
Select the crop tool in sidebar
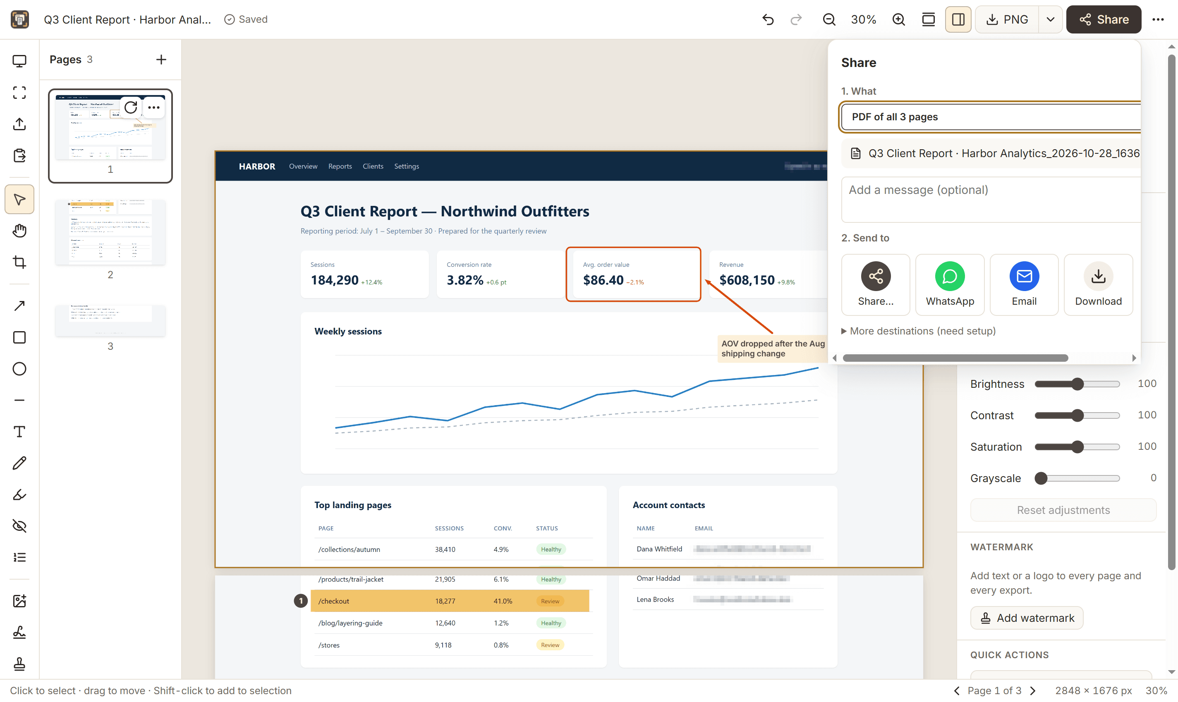pos(19,262)
